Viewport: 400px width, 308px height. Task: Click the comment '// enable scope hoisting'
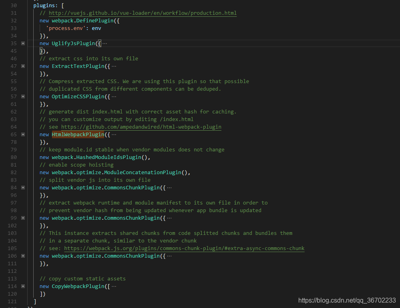click(76, 165)
